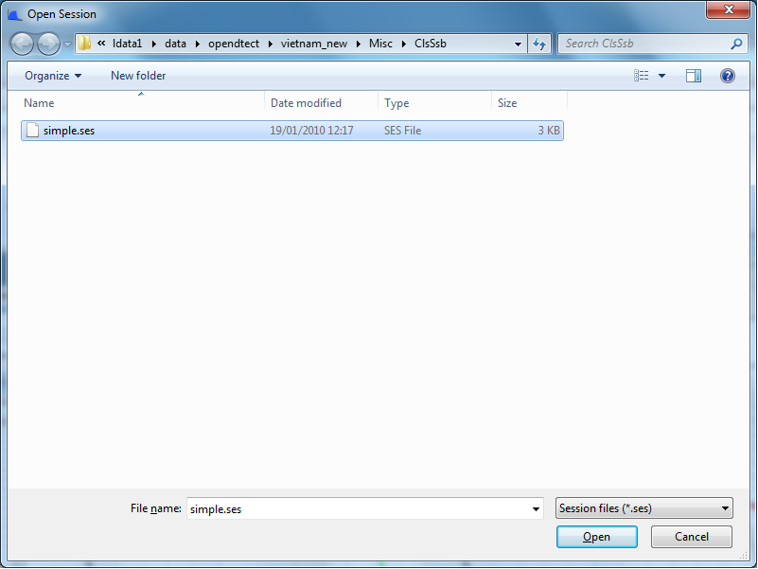Click the Cancel button
The width and height of the screenshot is (758, 569).
(x=691, y=536)
